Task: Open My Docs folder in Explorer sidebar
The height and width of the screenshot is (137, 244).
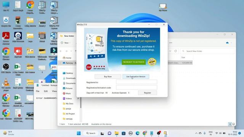Action: click(68, 104)
